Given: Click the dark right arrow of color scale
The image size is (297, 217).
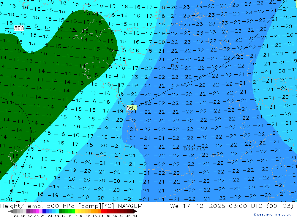Looking at the screenshot, I should pos(135,211).
